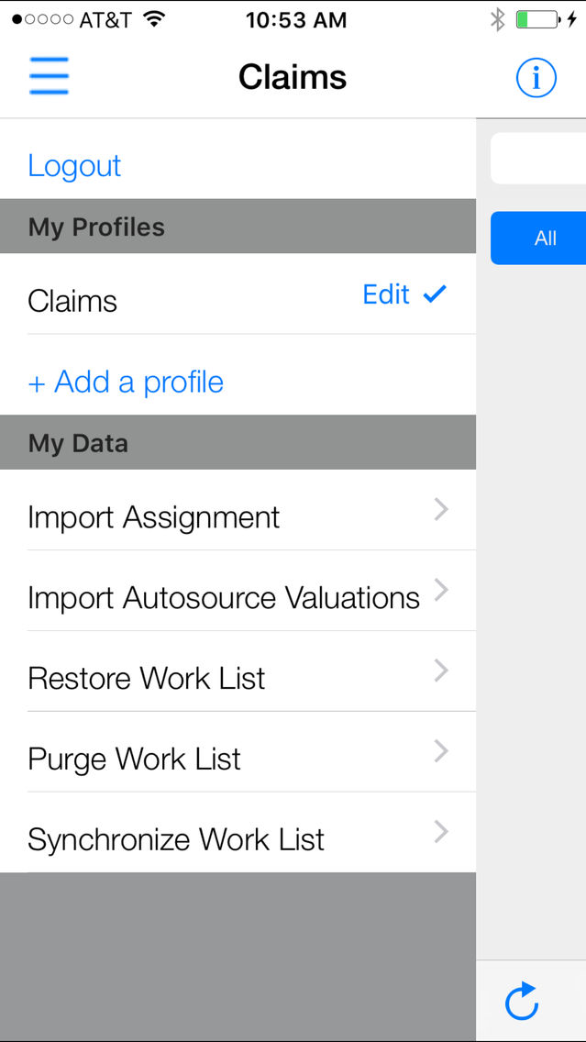Tap the search field at right

tap(538, 158)
